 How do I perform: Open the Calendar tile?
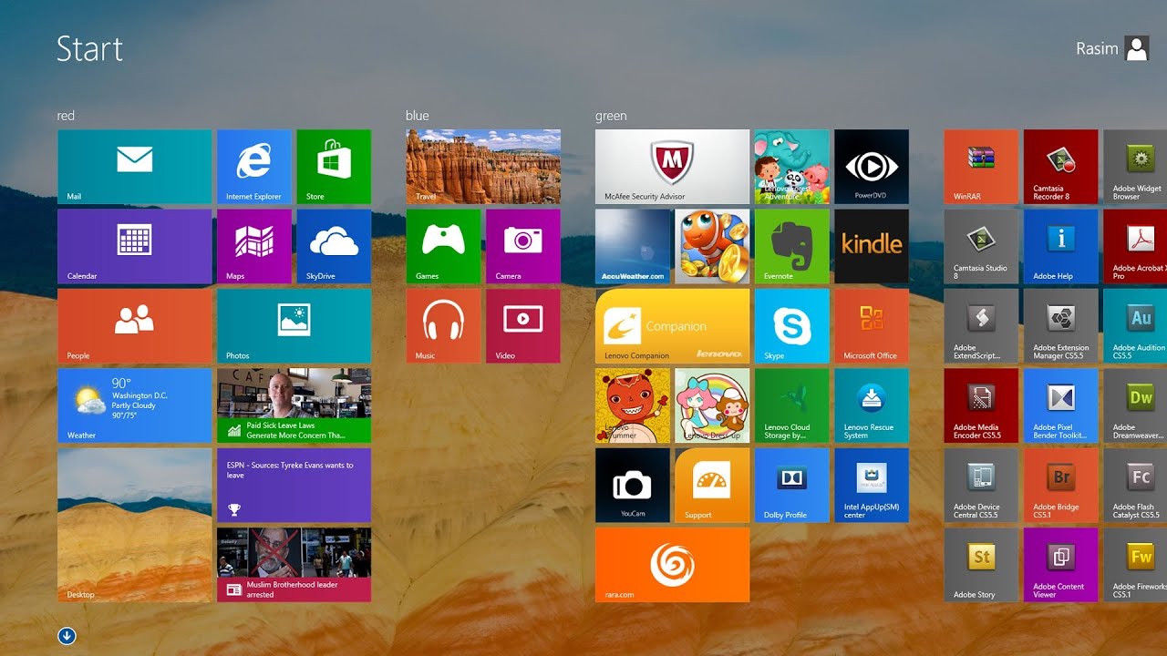135,246
